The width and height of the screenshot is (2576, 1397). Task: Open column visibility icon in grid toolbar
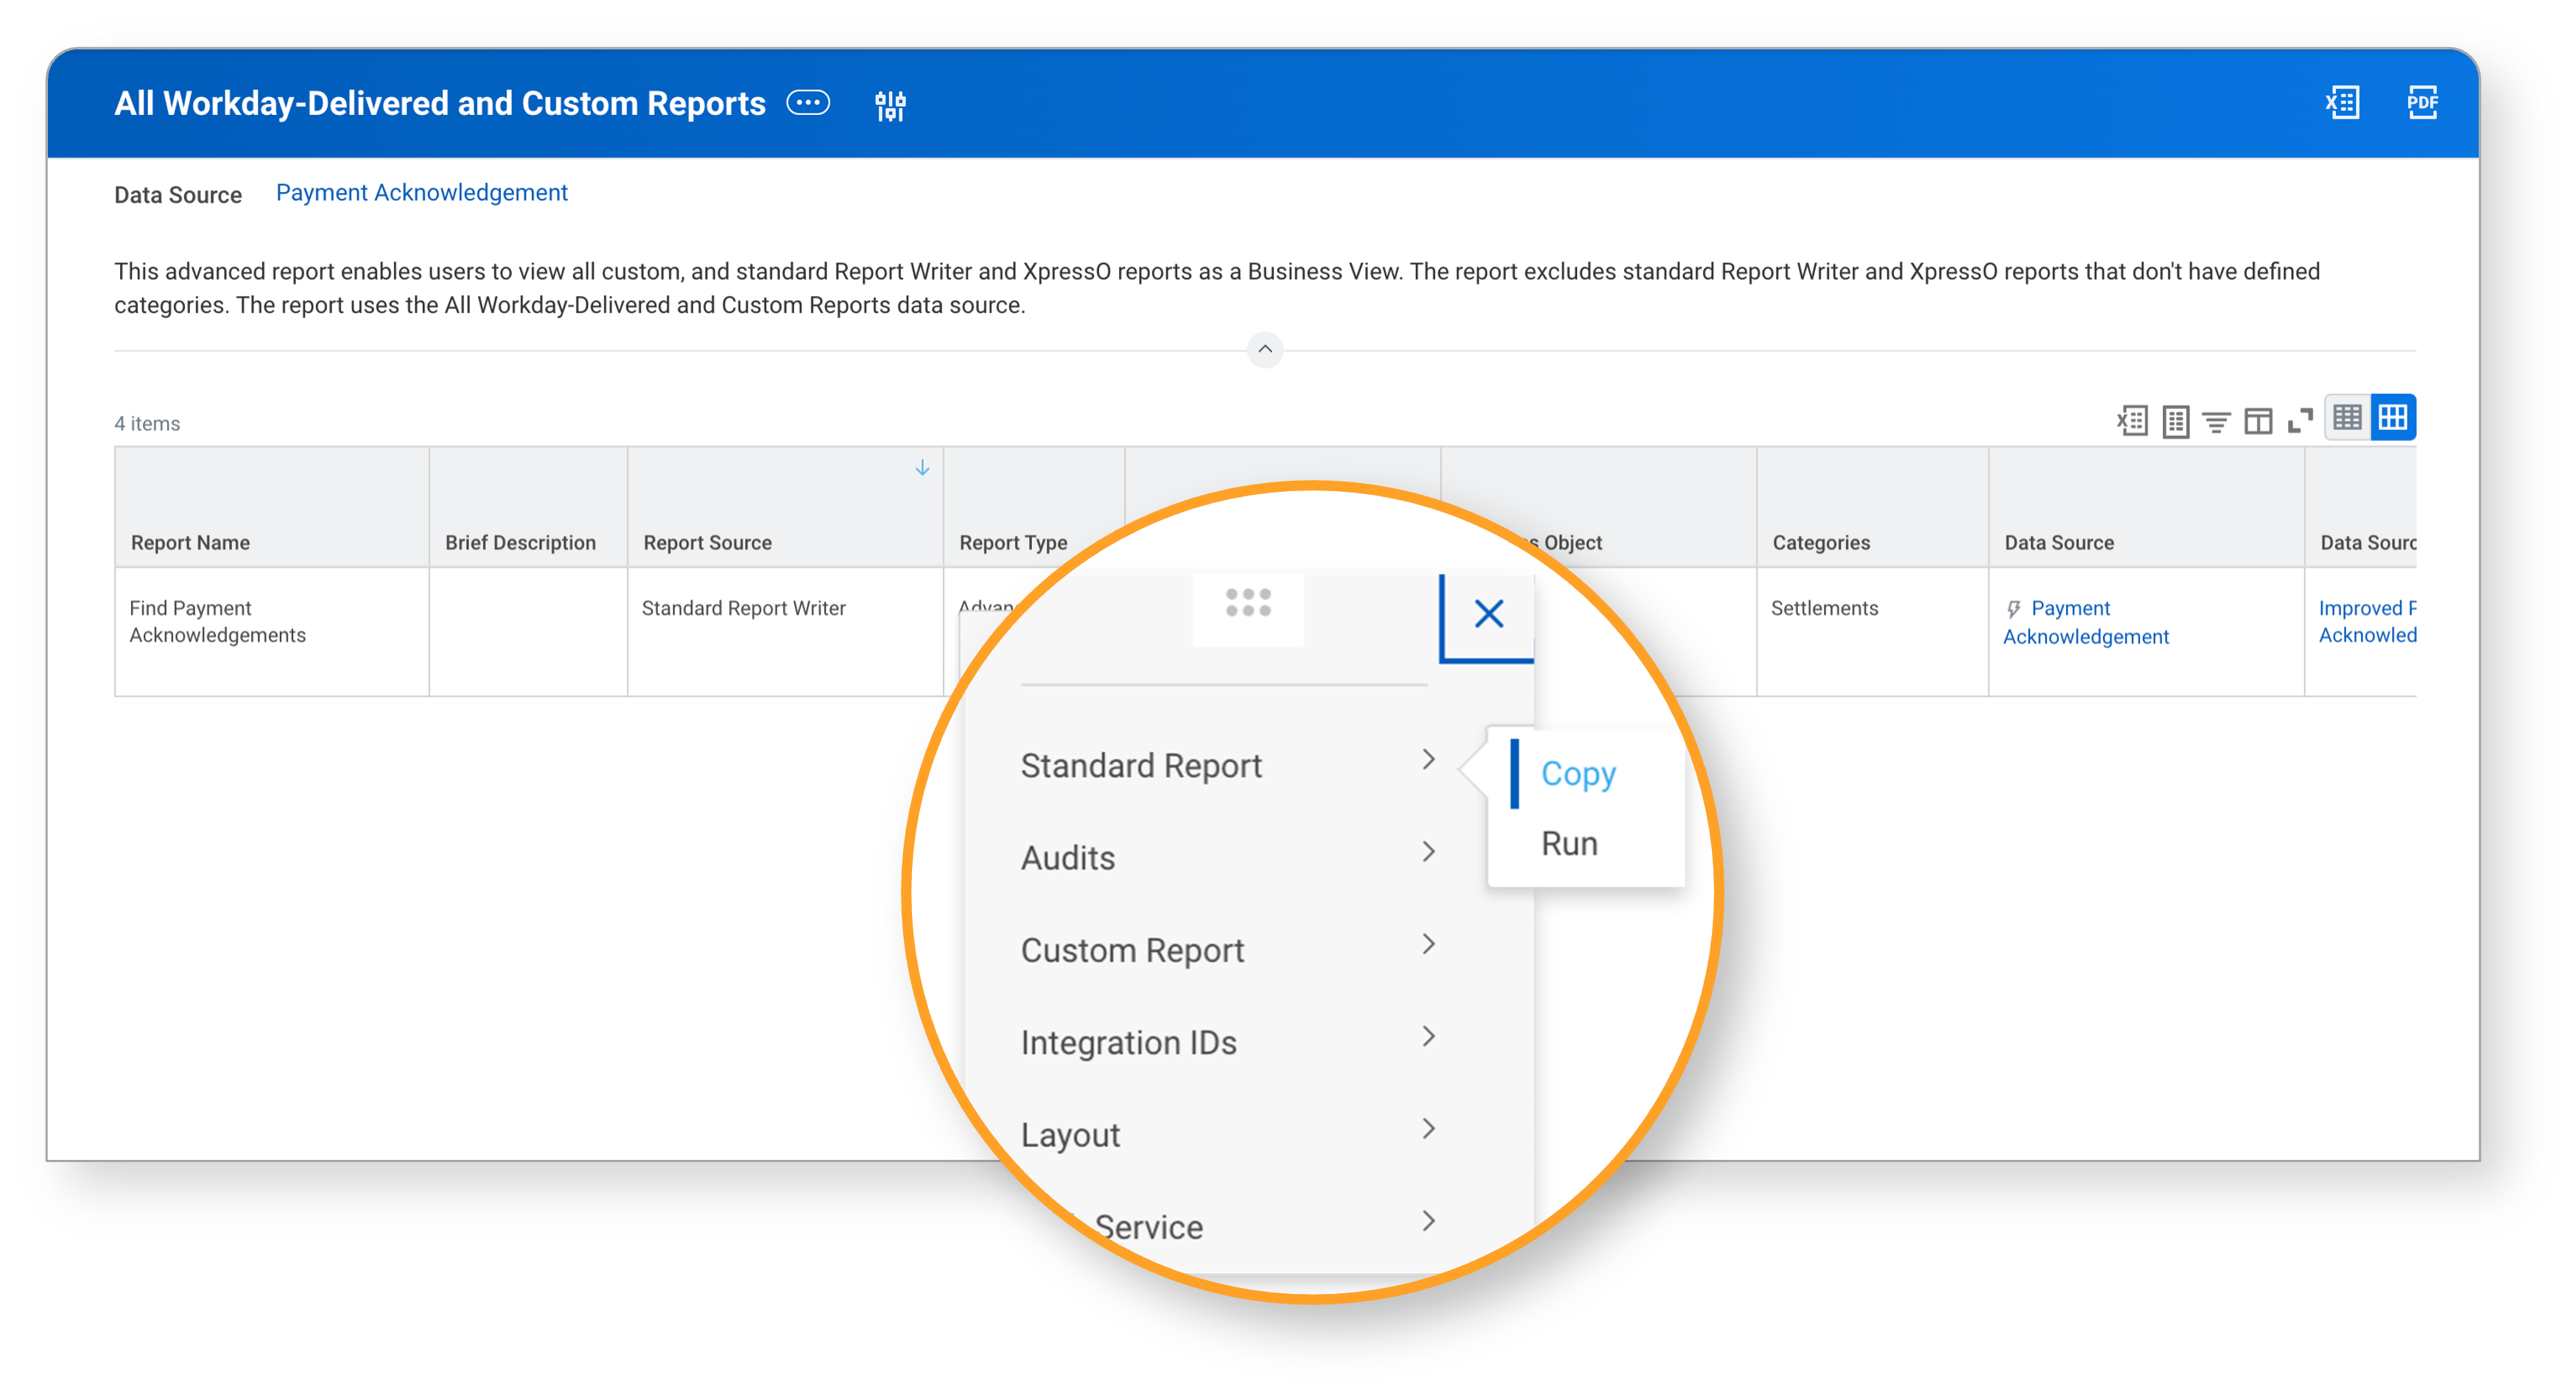2258,421
